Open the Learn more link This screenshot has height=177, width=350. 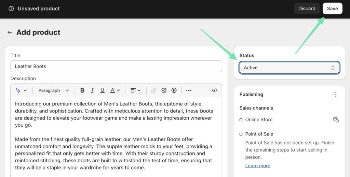(258, 166)
